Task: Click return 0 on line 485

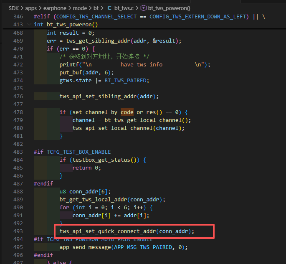Action: [x=87, y=168]
